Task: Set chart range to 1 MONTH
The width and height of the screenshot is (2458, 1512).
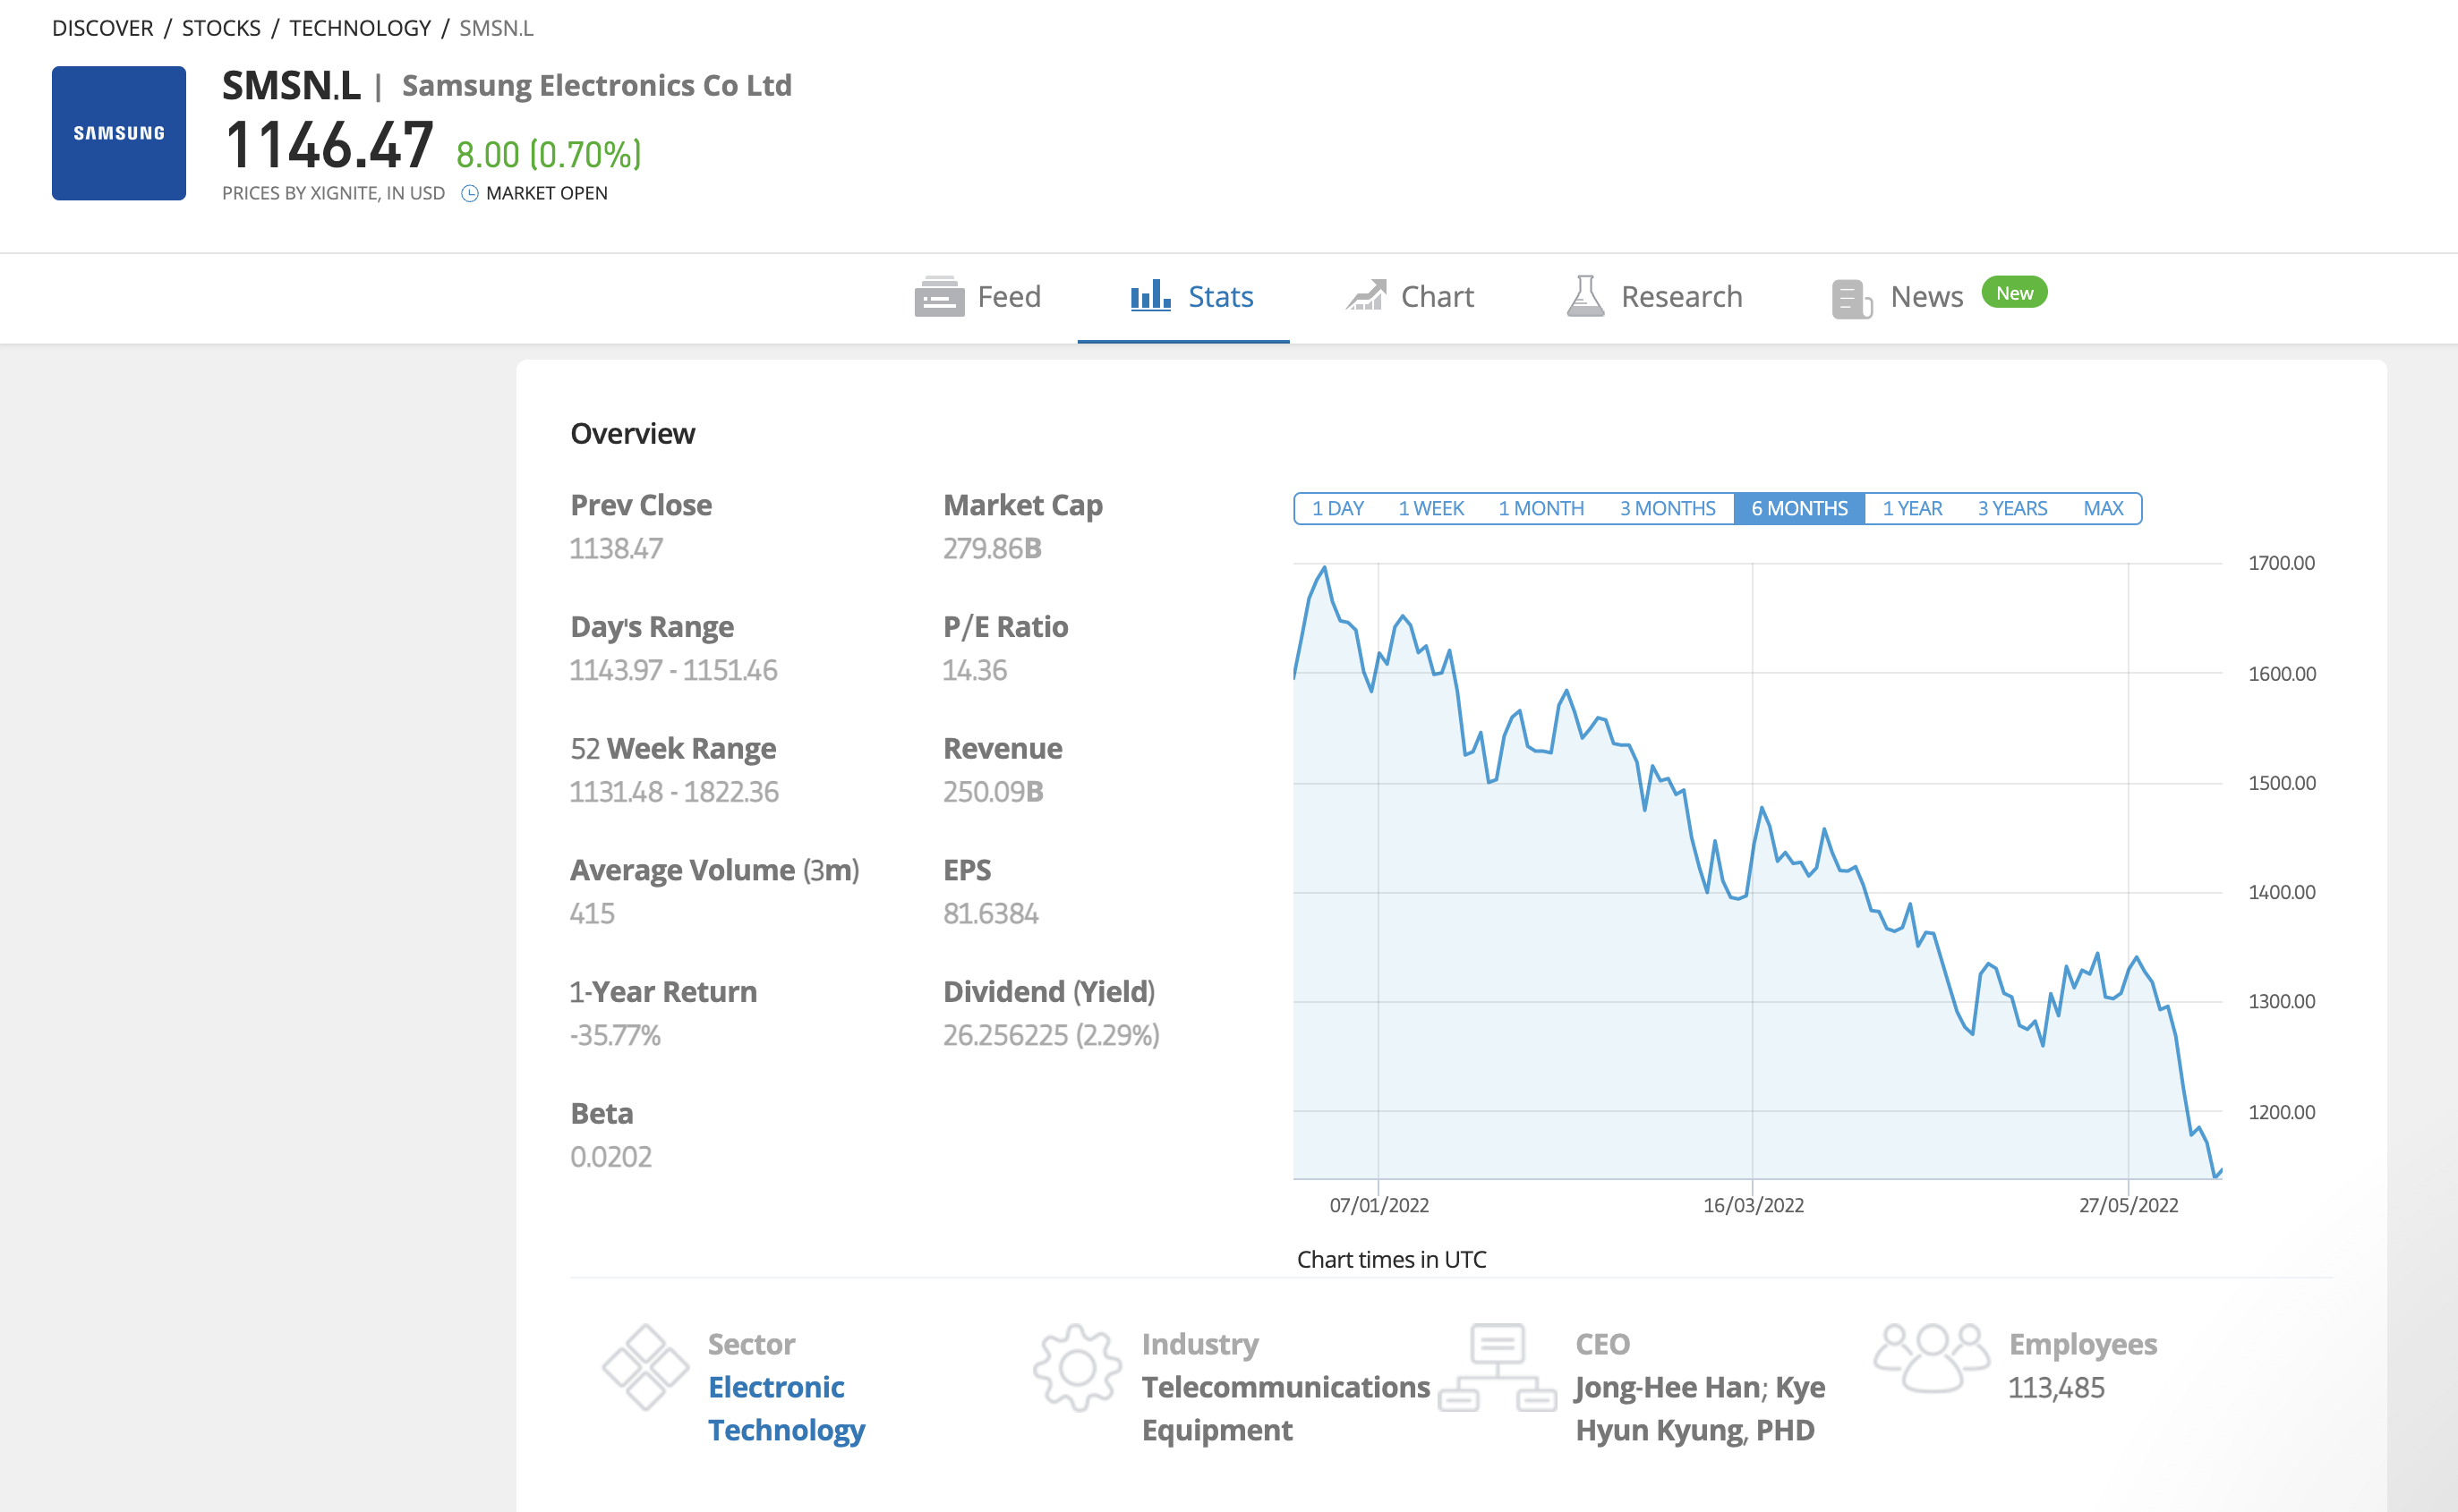Action: (1541, 508)
